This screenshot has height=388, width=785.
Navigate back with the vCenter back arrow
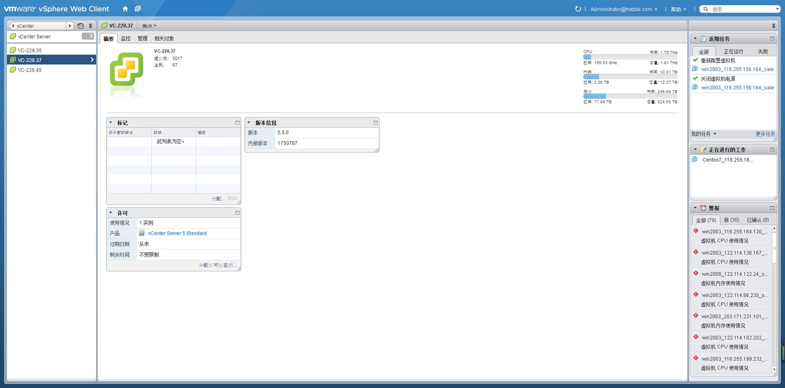(x=13, y=26)
